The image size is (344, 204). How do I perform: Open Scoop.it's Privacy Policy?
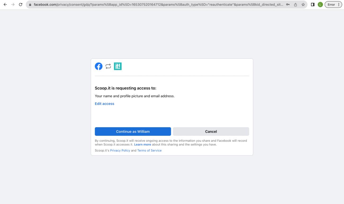(120, 150)
